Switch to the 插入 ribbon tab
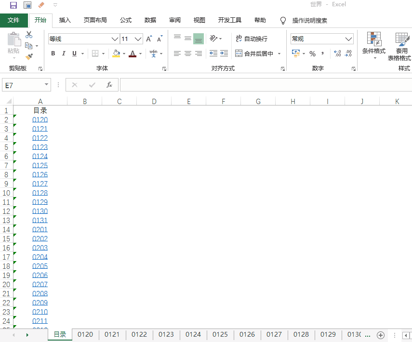 [65, 20]
